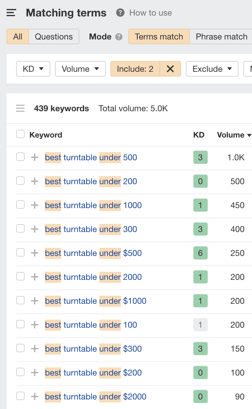
Task: Open the sidebar navigation hamburger menu
Action: [11, 13]
